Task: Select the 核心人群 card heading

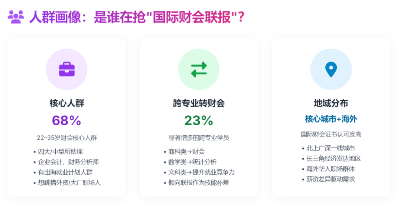Action: 67,103
